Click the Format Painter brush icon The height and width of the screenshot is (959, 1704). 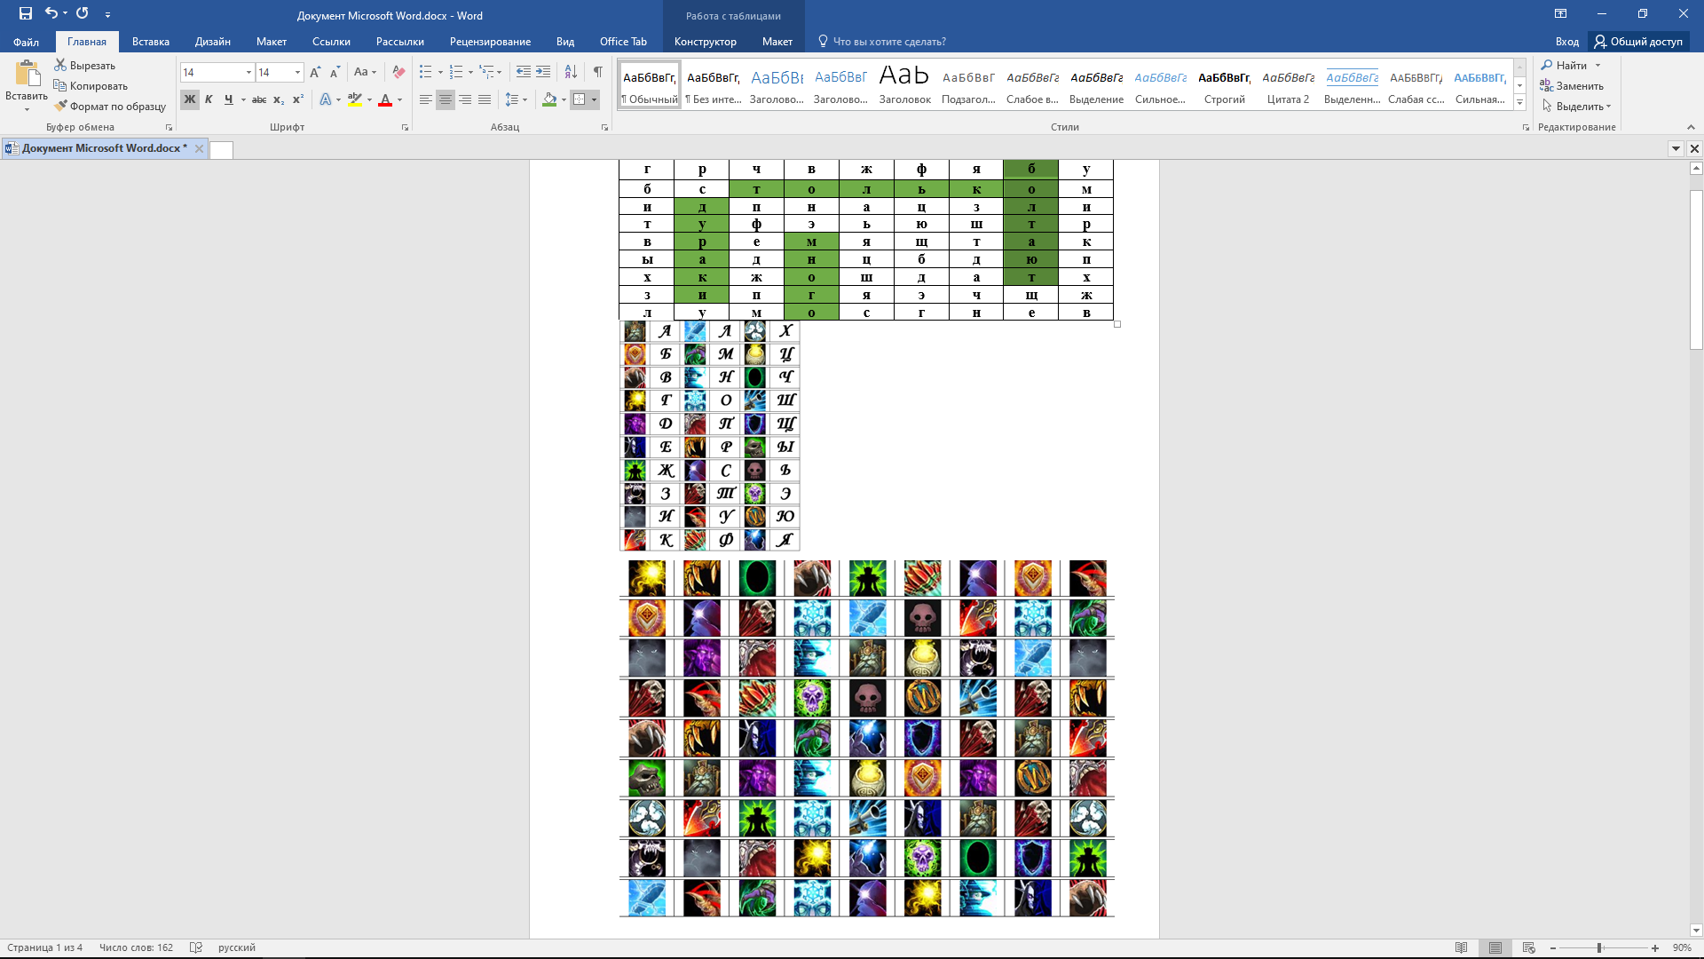[60, 106]
